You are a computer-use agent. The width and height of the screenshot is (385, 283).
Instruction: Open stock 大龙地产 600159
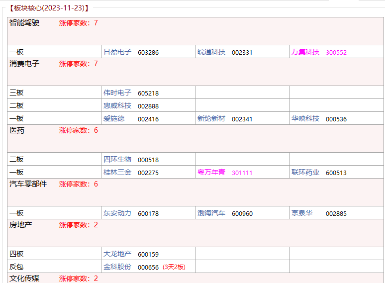(131, 254)
